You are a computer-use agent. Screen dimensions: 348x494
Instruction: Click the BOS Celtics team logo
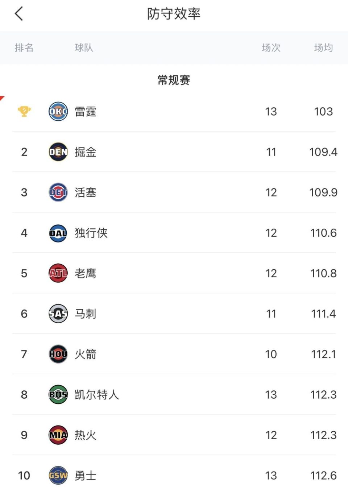[58, 395]
